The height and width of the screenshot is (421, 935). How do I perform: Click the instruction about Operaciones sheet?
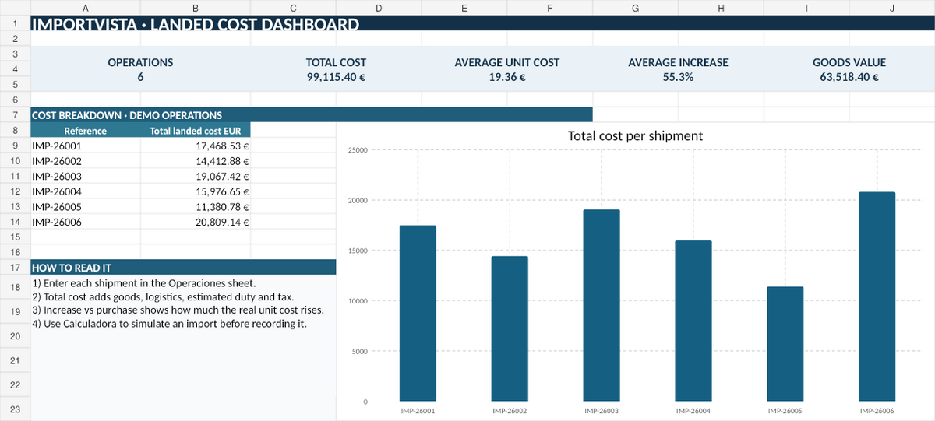click(143, 282)
